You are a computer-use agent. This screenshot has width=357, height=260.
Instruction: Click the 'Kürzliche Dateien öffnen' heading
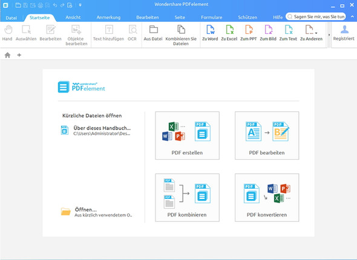point(92,115)
